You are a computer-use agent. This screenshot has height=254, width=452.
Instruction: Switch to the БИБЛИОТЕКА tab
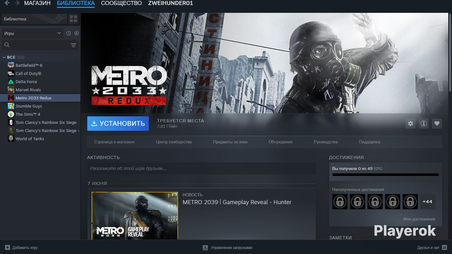click(76, 3)
